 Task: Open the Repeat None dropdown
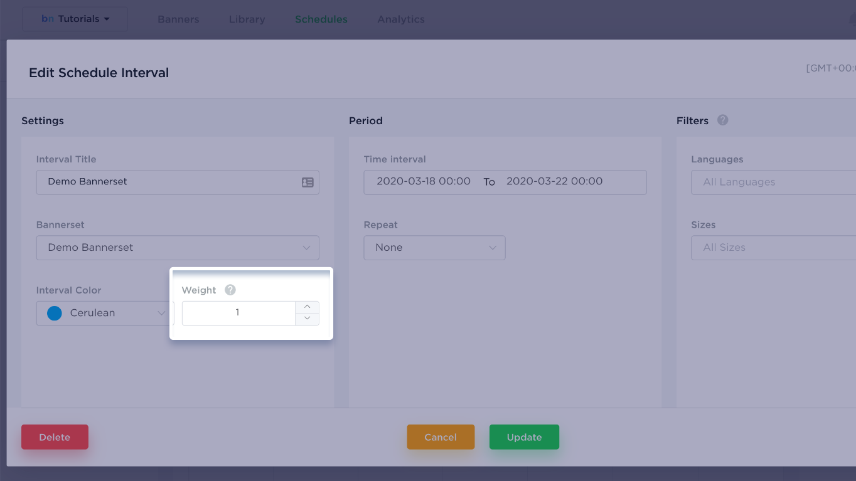pos(434,248)
